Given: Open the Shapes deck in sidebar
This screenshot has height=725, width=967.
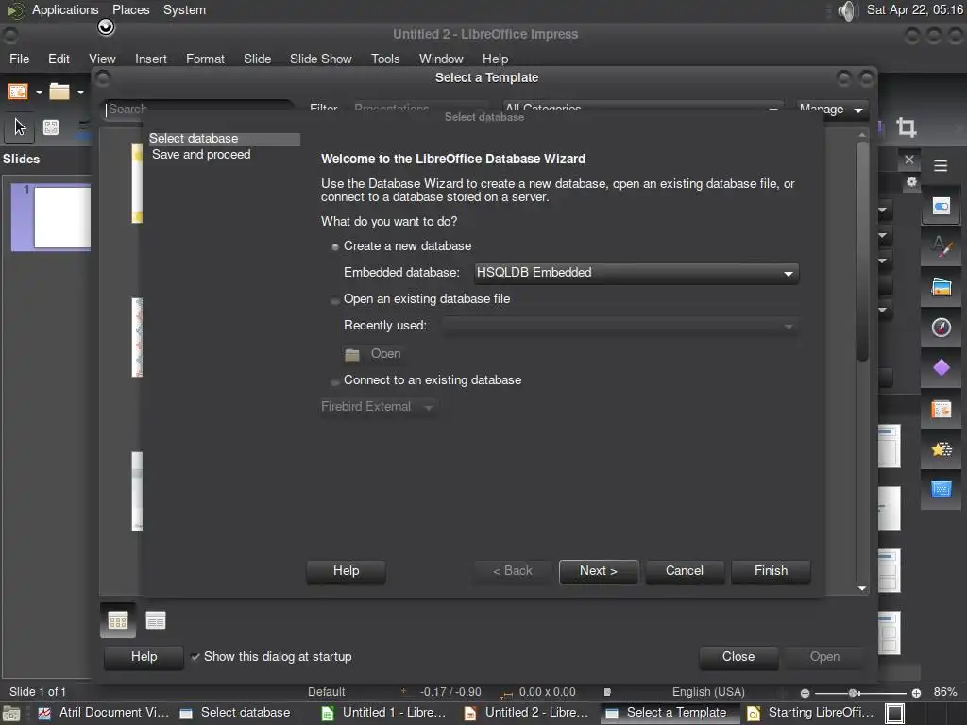Looking at the screenshot, I should tap(942, 368).
